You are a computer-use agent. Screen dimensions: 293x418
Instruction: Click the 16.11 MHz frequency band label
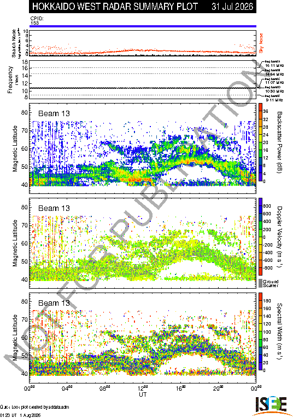tap(274, 65)
